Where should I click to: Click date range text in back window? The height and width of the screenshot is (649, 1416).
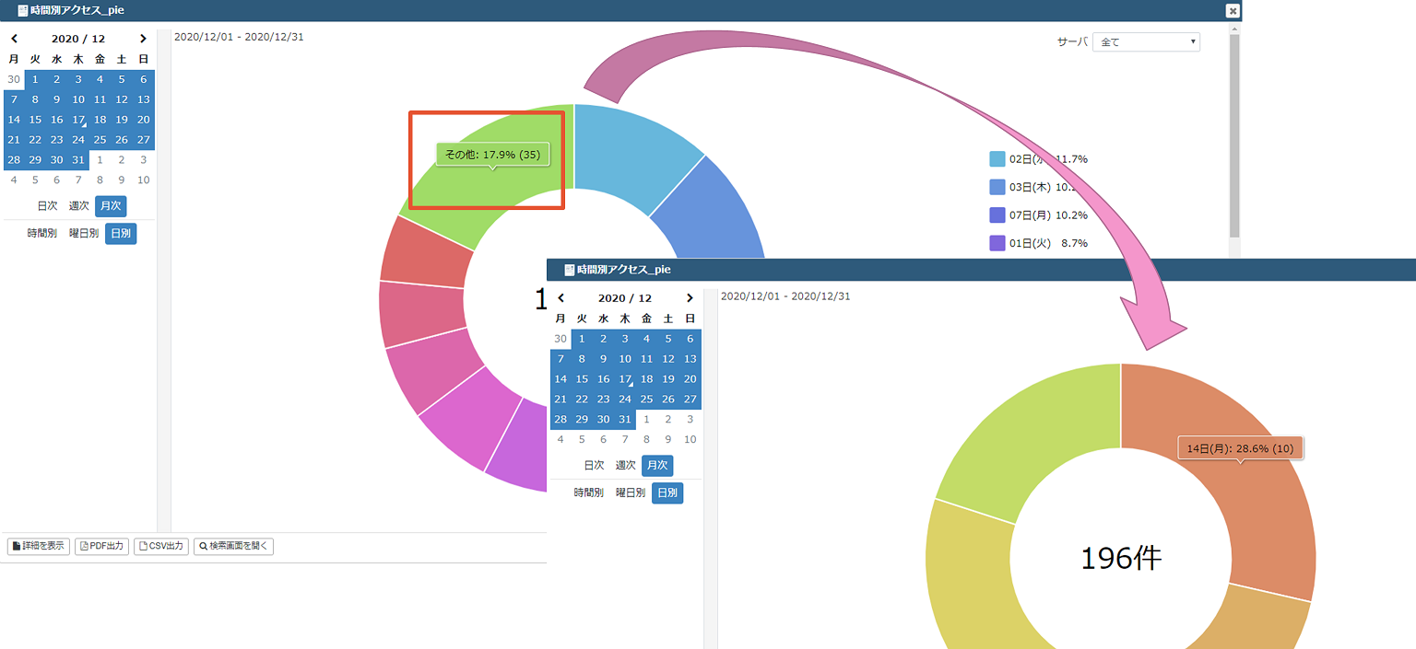coord(239,37)
